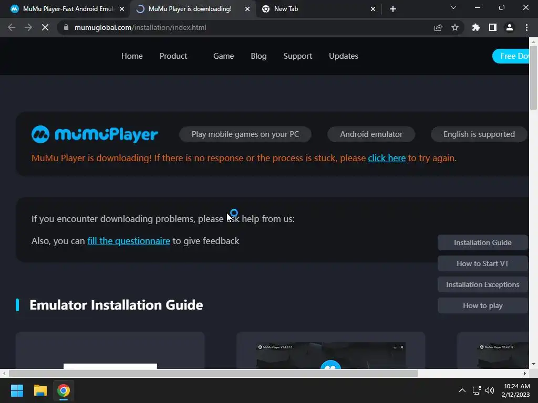The width and height of the screenshot is (538, 403).
Task: Close the New Tab tab
Action: [373, 9]
